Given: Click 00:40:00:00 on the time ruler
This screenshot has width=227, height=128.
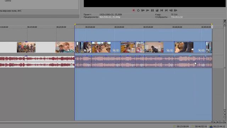Looking at the screenshot, I should 177,27.
